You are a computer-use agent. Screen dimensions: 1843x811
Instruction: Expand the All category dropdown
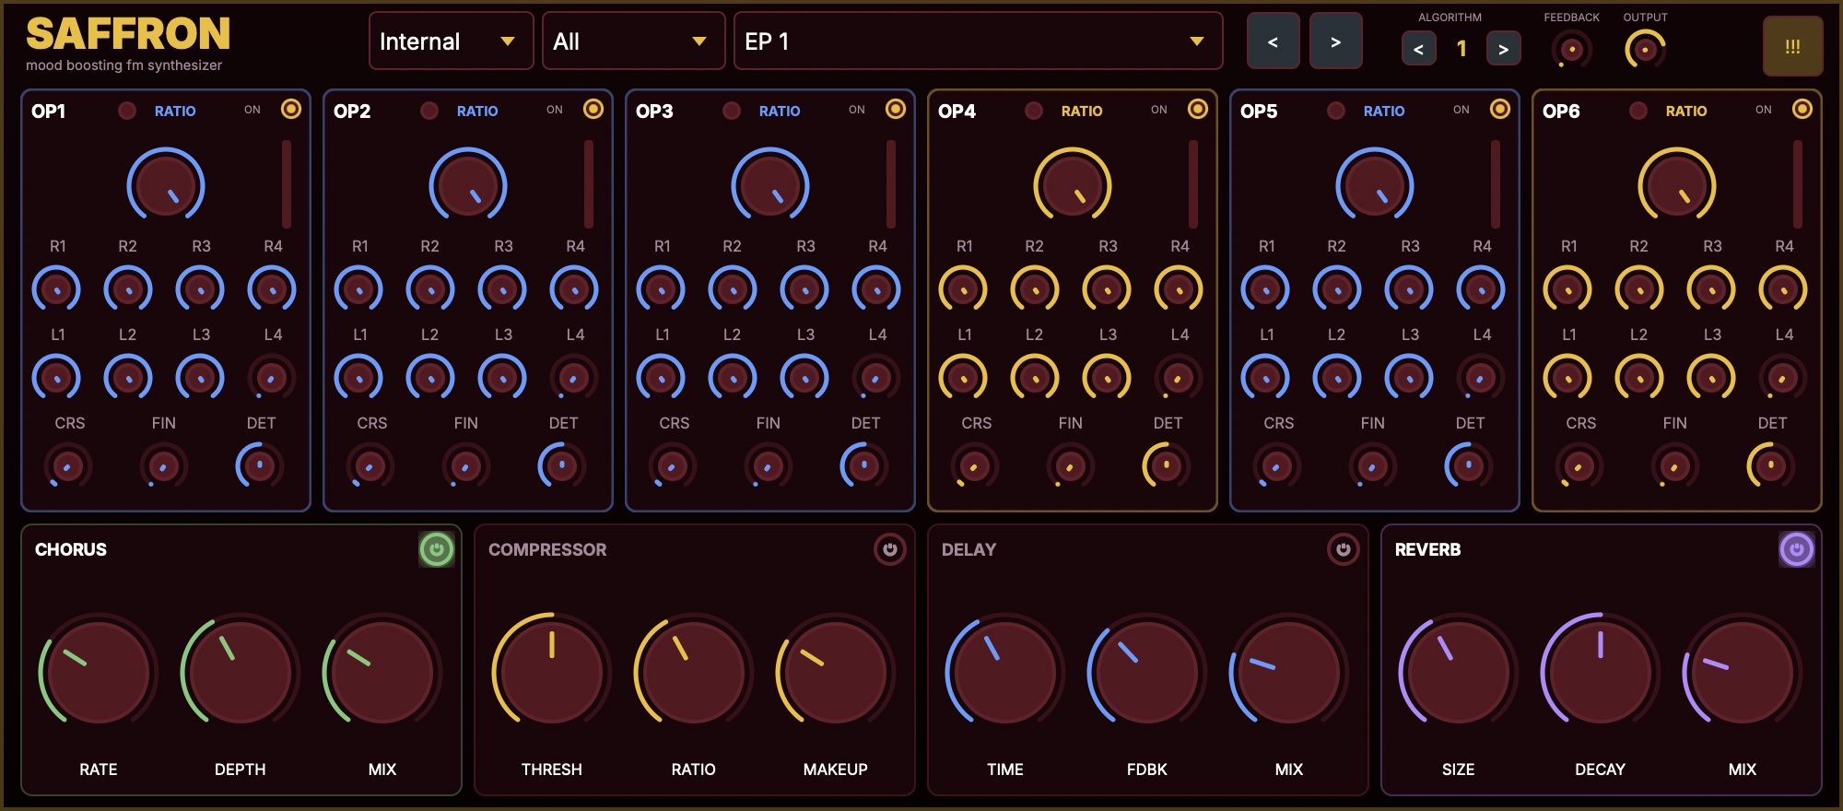(633, 41)
